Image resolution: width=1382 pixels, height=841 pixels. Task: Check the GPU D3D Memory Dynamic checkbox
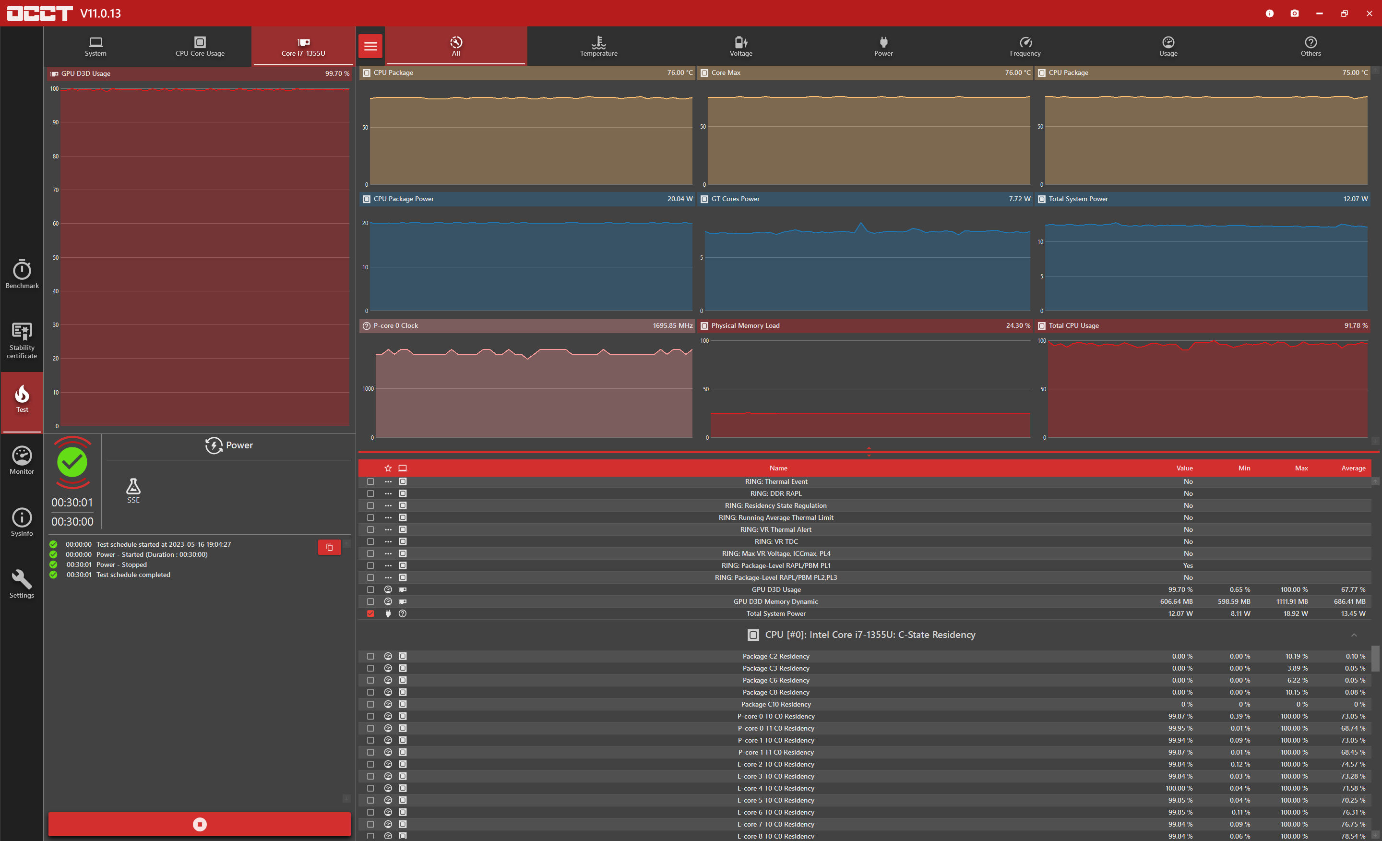pos(371,602)
